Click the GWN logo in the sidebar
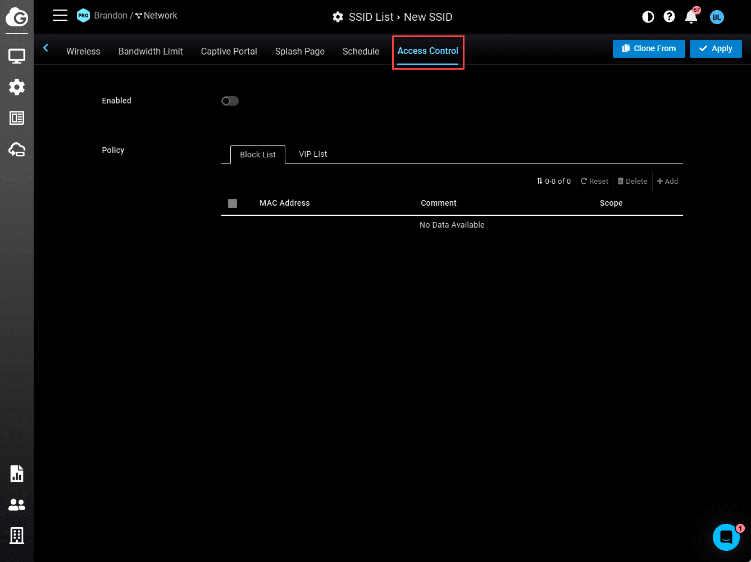The image size is (751, 562). point(17,17)
